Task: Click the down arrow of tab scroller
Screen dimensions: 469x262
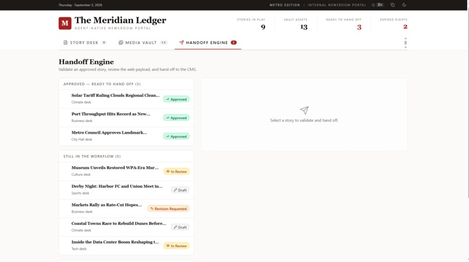Action: (x=406, y=48)
